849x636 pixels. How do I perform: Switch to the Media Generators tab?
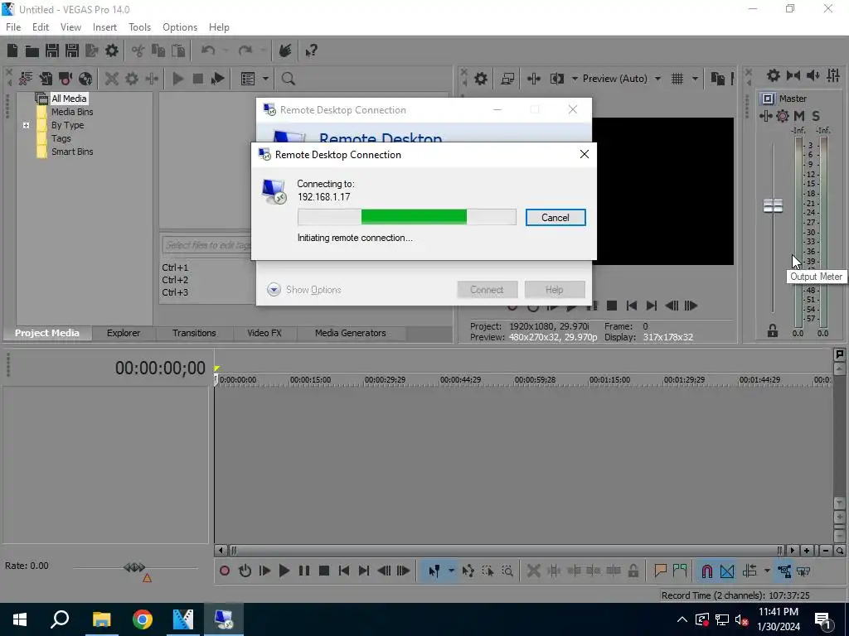351,333
